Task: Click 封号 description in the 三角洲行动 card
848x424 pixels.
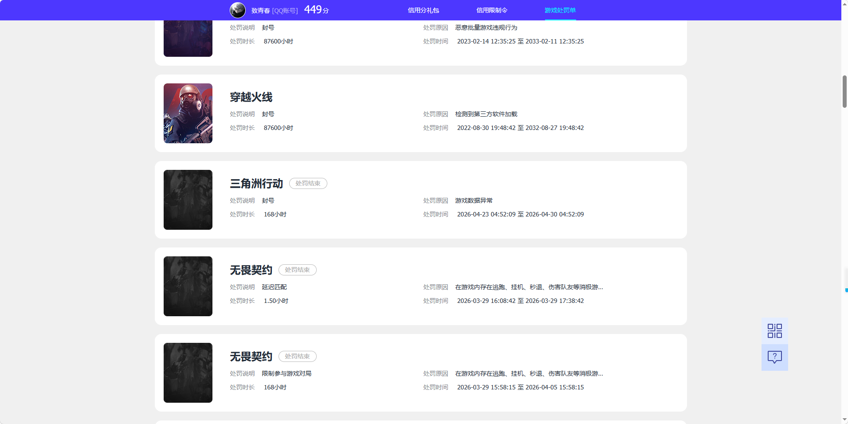Action: [x=268, y=200]
